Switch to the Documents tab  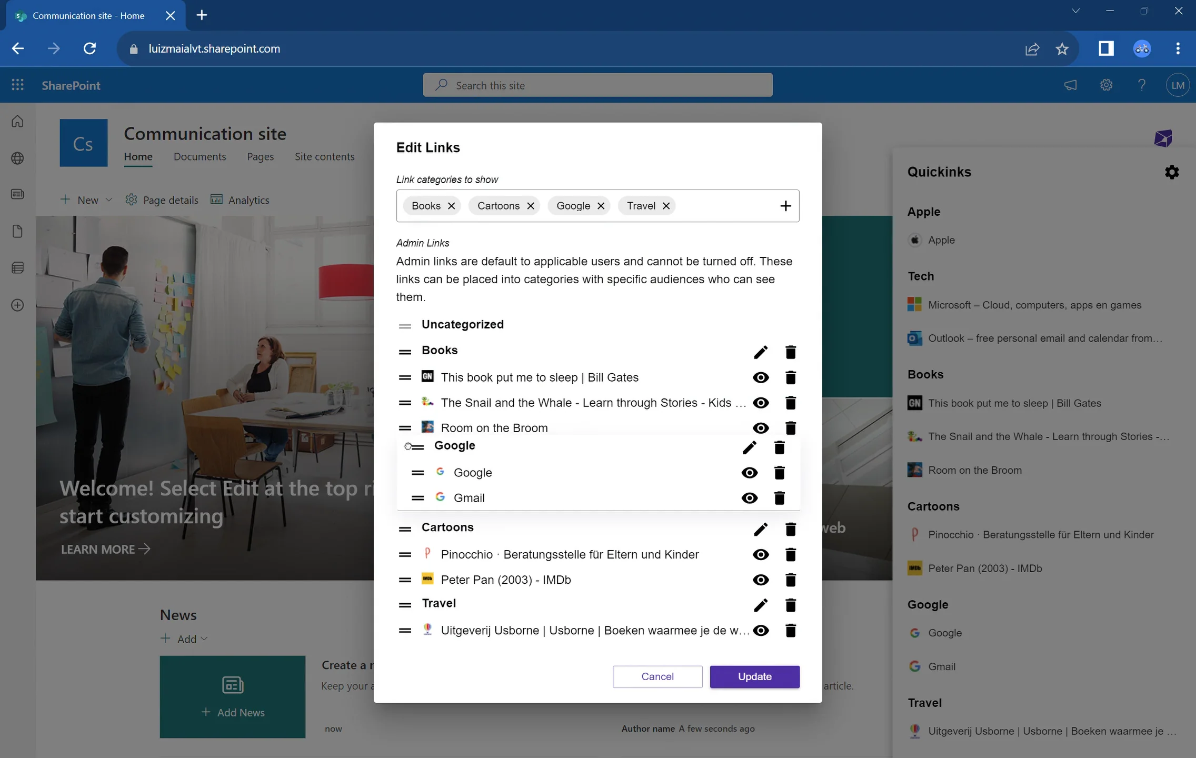point(200,156)
